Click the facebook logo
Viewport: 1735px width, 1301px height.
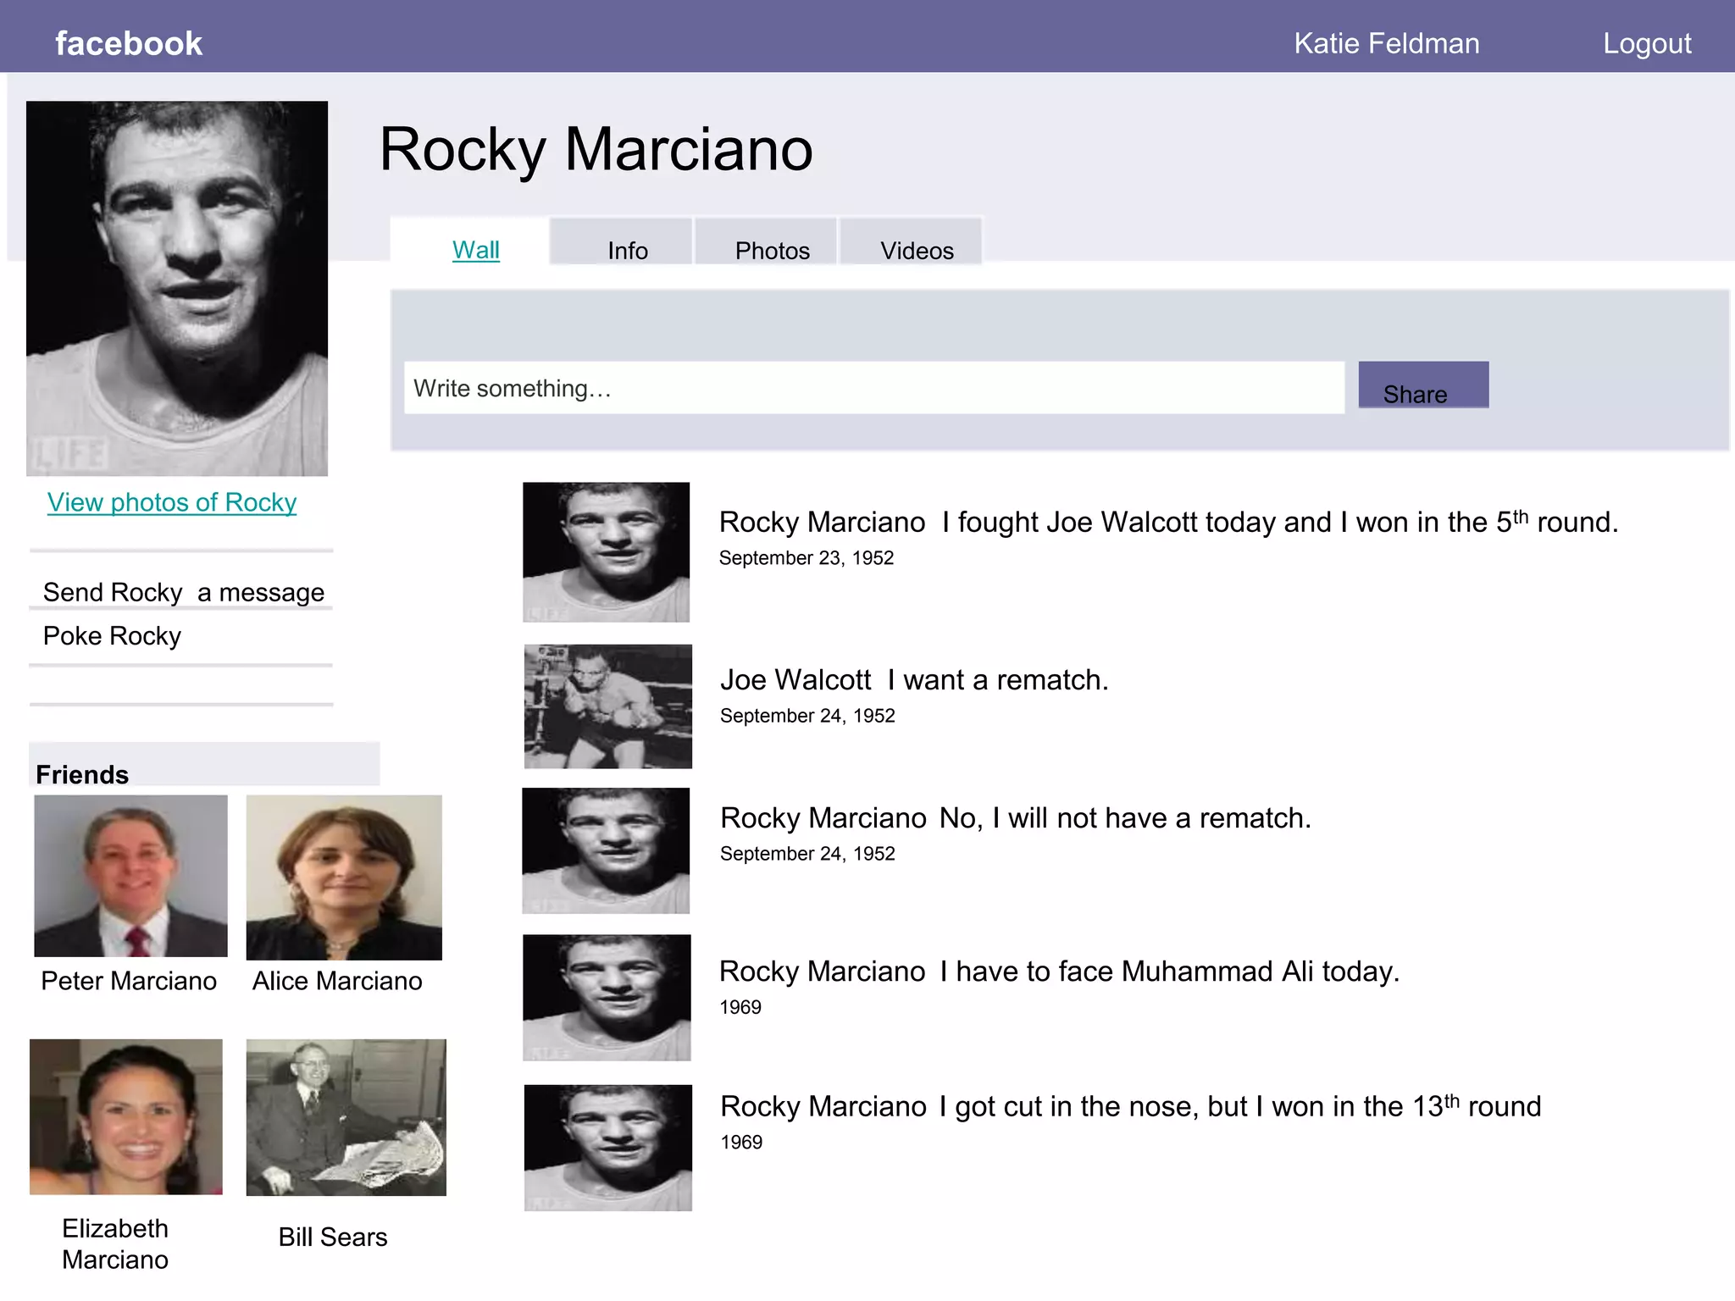[x=129, y=43]
